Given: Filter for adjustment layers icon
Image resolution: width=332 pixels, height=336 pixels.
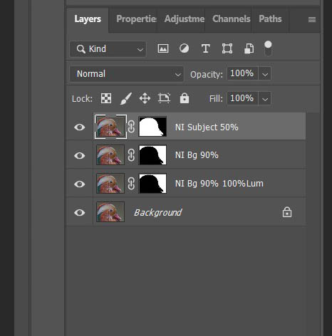Looking at the screenshot, I should coord(185,48).
